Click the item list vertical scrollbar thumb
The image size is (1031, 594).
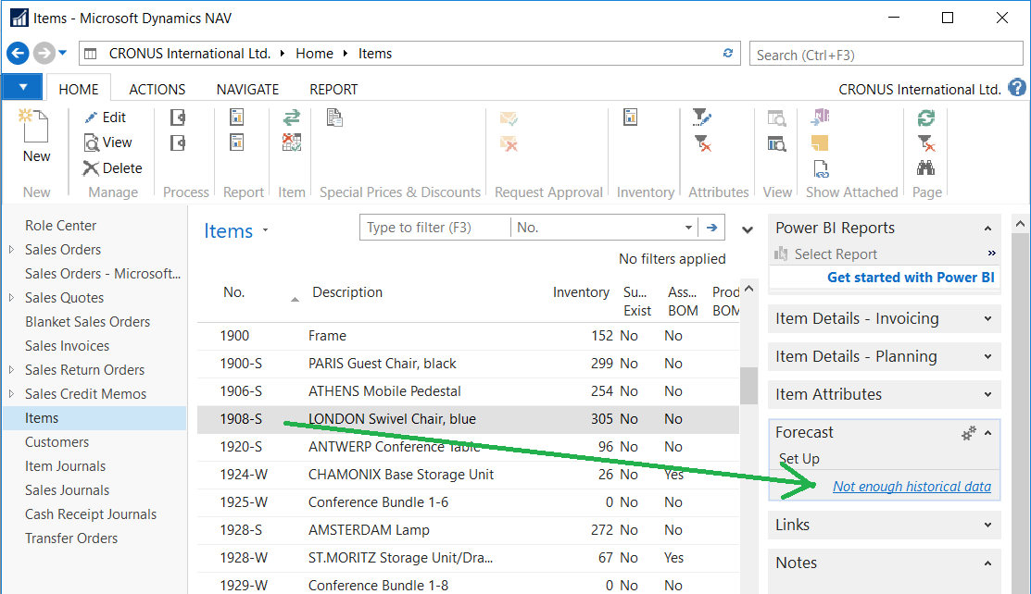tap(748, 385)
